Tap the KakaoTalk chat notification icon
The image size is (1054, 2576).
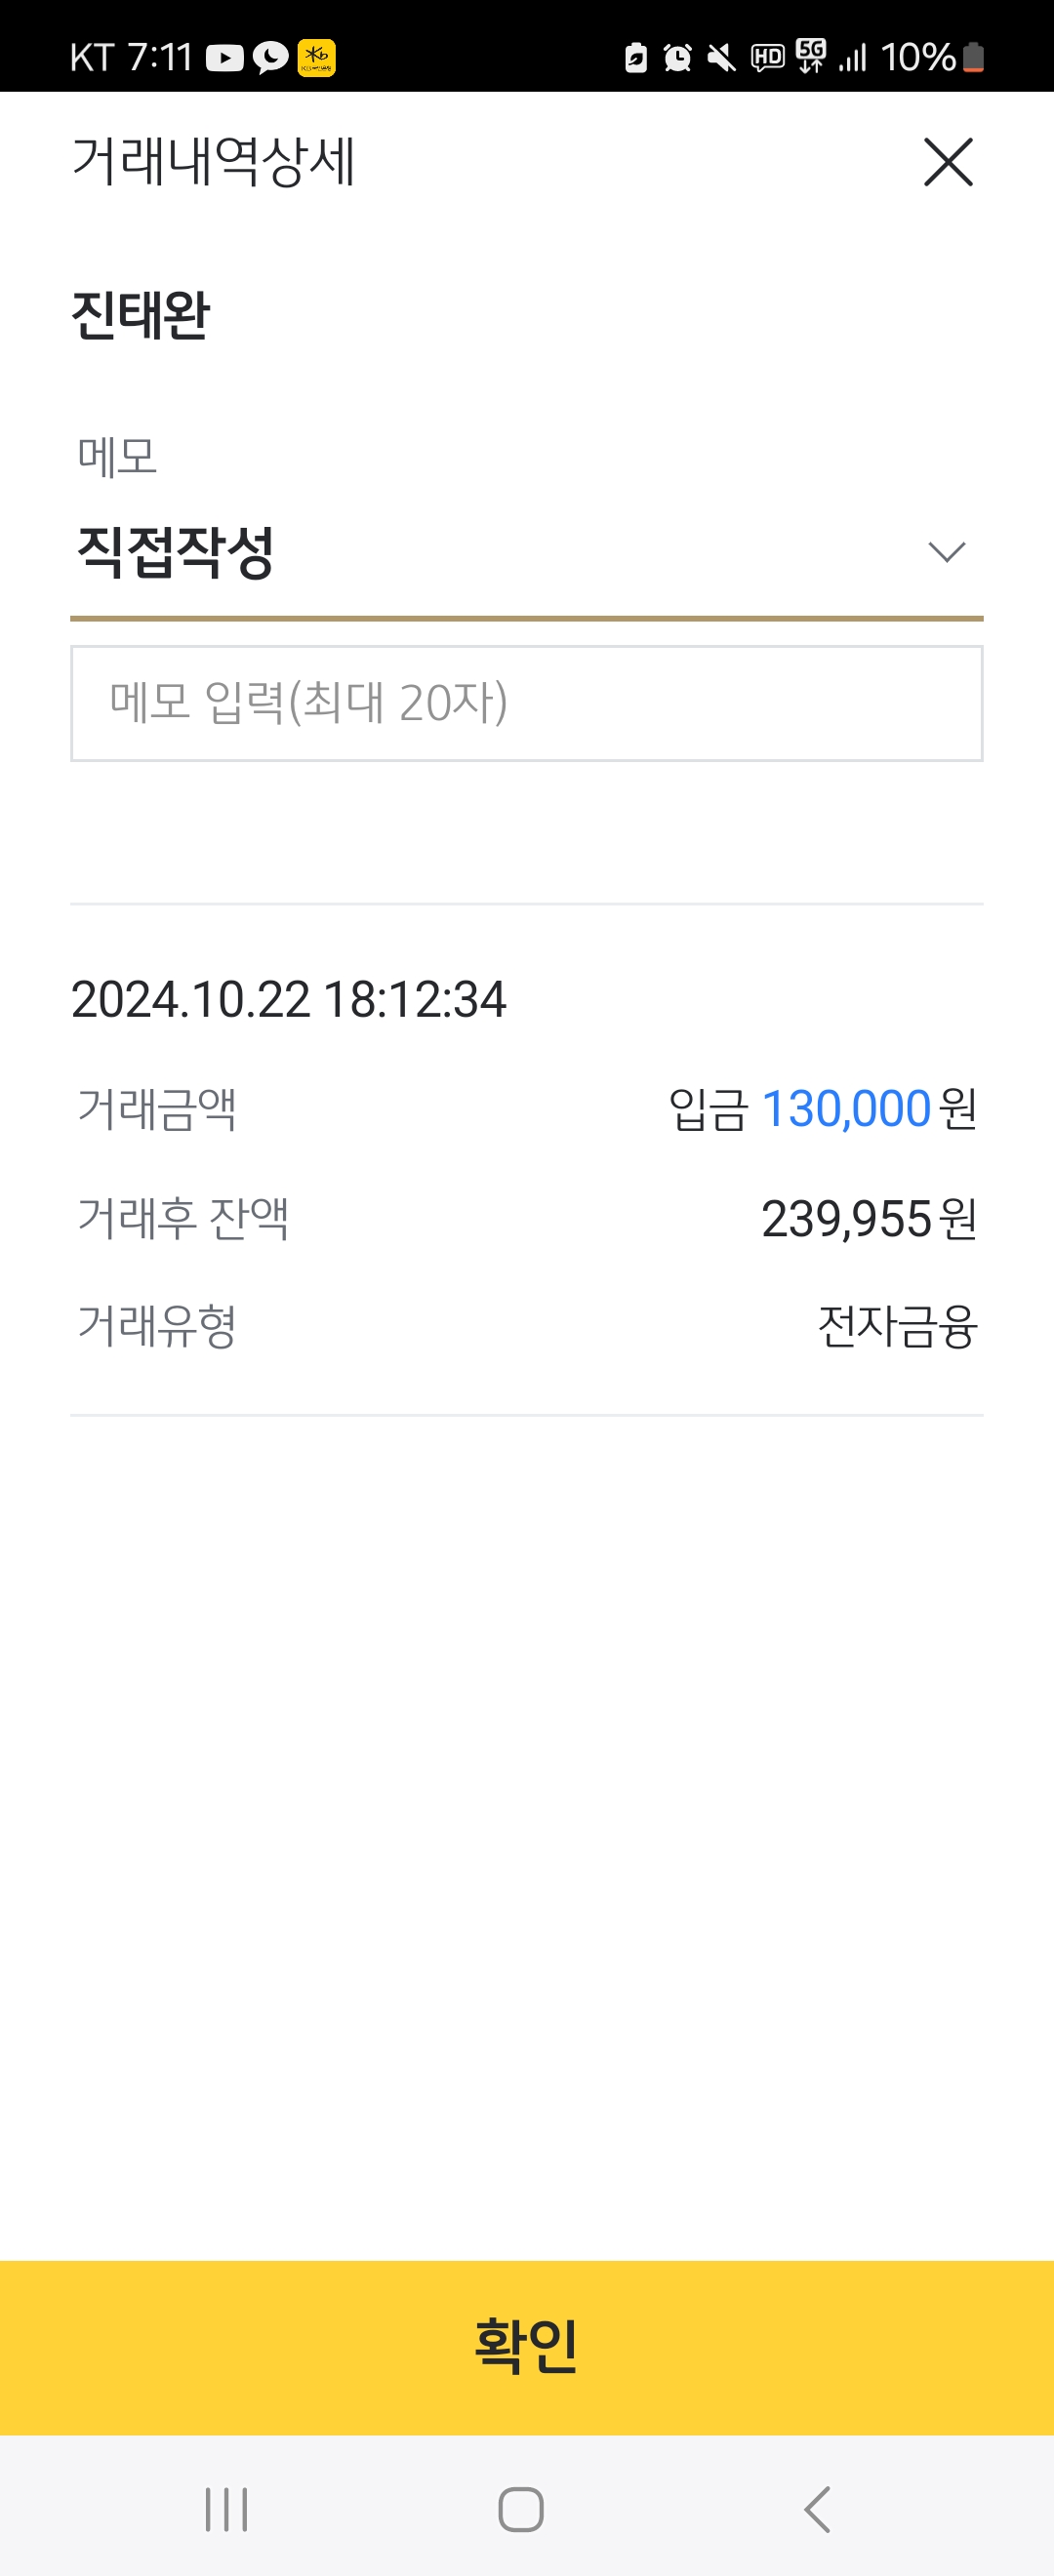coord(270,58)
